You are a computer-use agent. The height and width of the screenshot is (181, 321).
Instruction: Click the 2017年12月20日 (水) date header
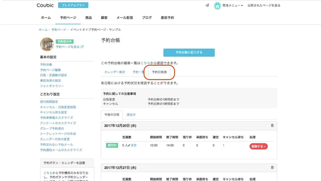coord(120,126)
